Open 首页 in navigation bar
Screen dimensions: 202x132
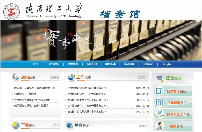click(x=35, y=64)
